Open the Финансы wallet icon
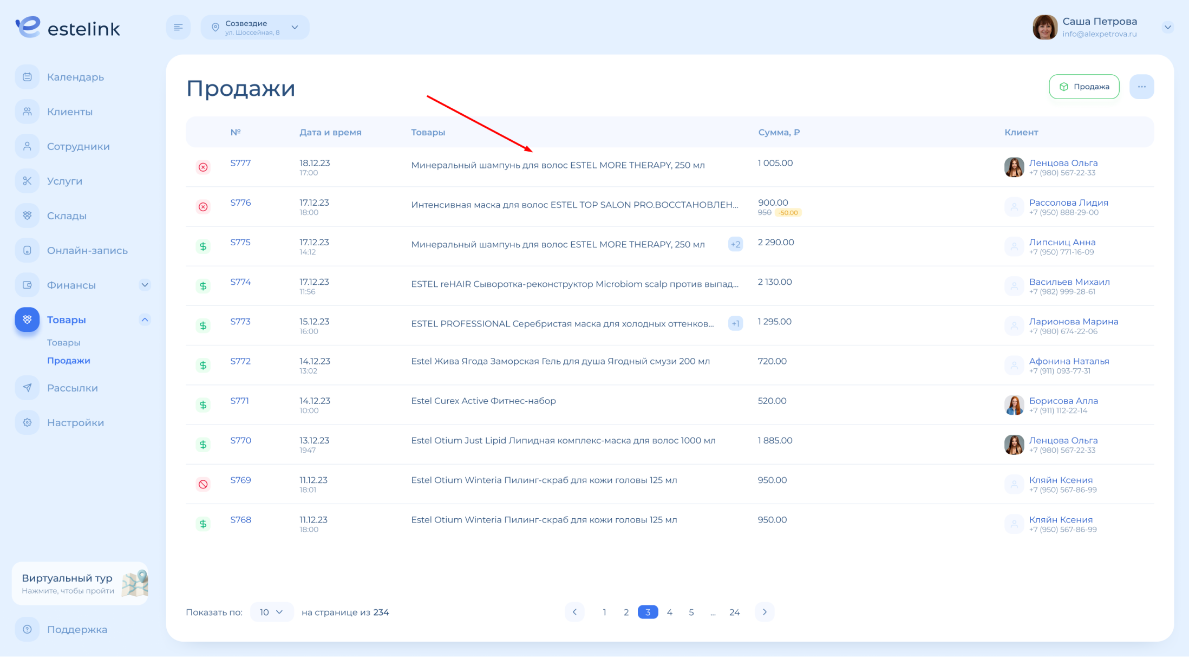1189x659 pixels. [27, 285]
